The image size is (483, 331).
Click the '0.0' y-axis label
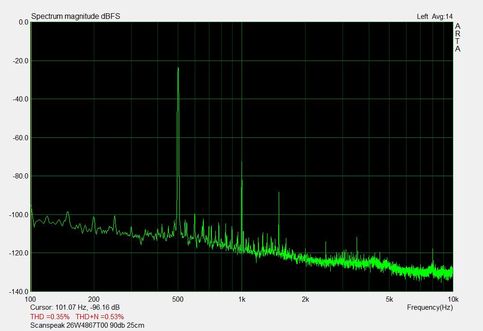tap(23, 22)
